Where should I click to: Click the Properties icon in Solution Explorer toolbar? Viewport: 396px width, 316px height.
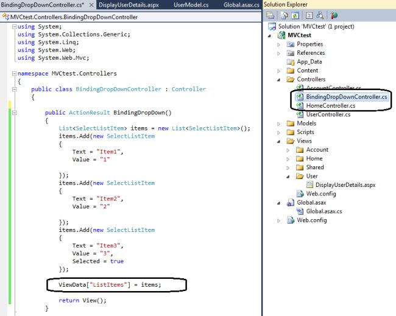tap(270, 16)
